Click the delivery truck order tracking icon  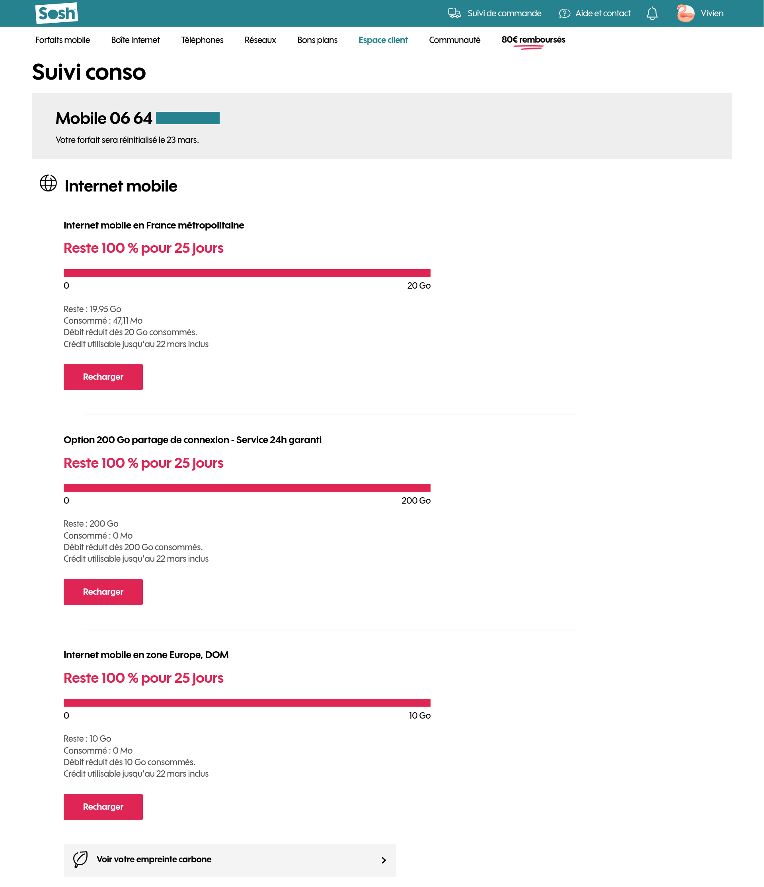click(454, 13)
